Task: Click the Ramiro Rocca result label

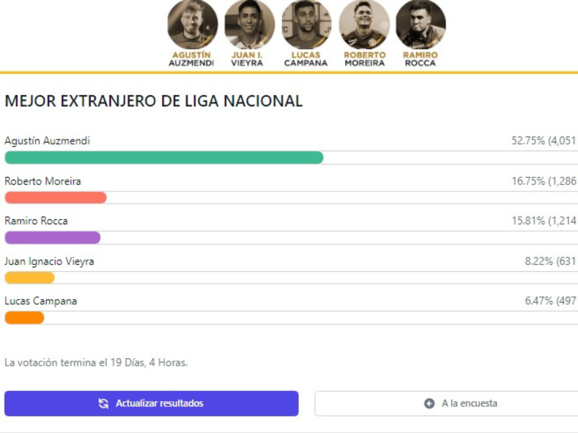Action: point(36,221)
